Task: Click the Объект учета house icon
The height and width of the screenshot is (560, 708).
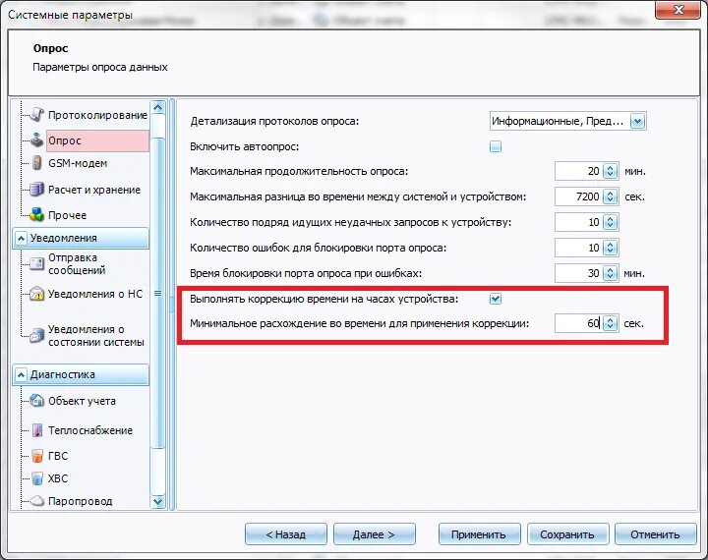Action: (x=37, y=401)
